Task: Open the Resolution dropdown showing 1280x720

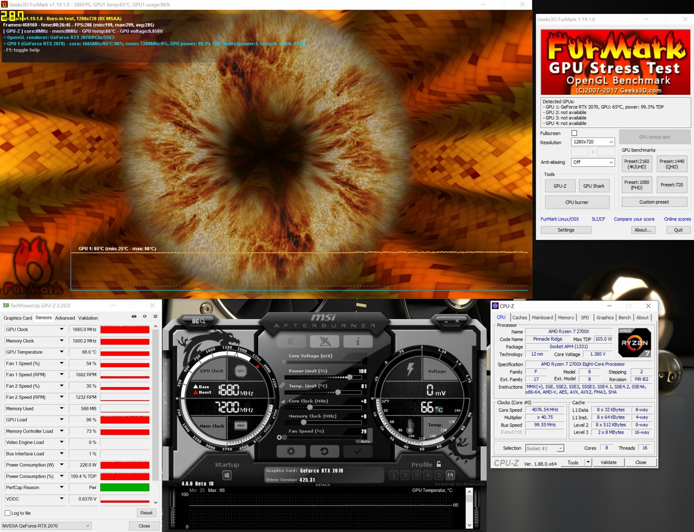Action: pos(593,142)
